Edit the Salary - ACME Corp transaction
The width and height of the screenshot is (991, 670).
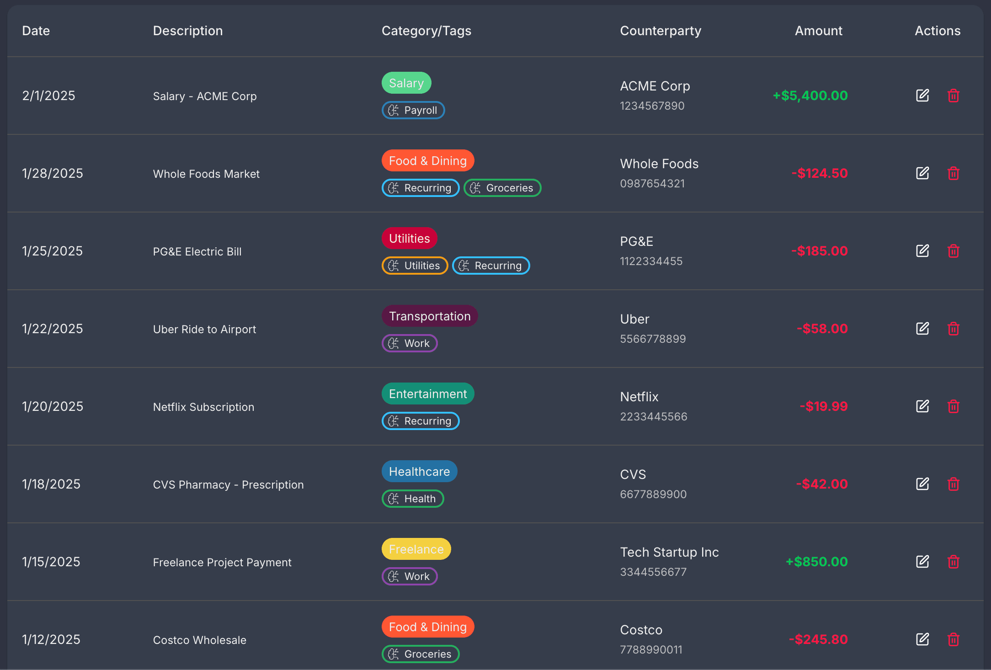(x=922, y=96)
